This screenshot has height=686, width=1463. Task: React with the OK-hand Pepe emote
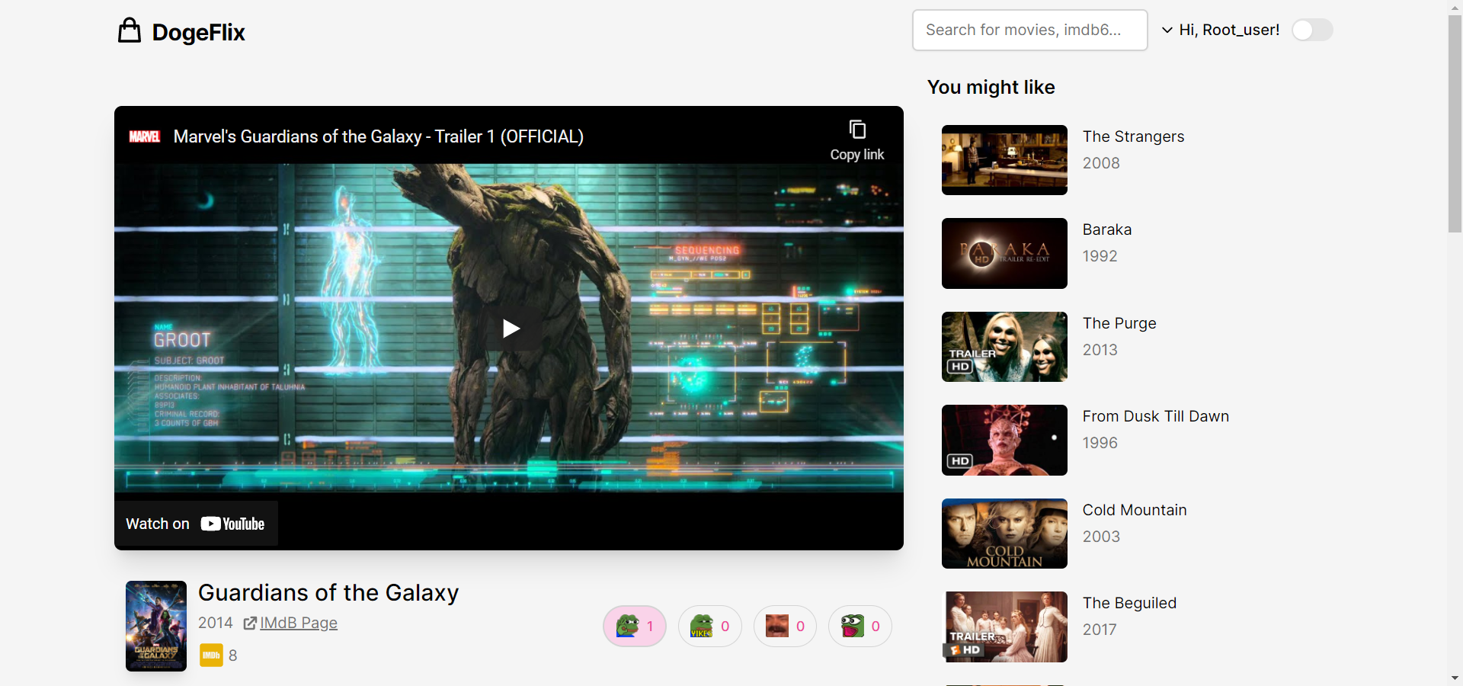click(634, 627)
